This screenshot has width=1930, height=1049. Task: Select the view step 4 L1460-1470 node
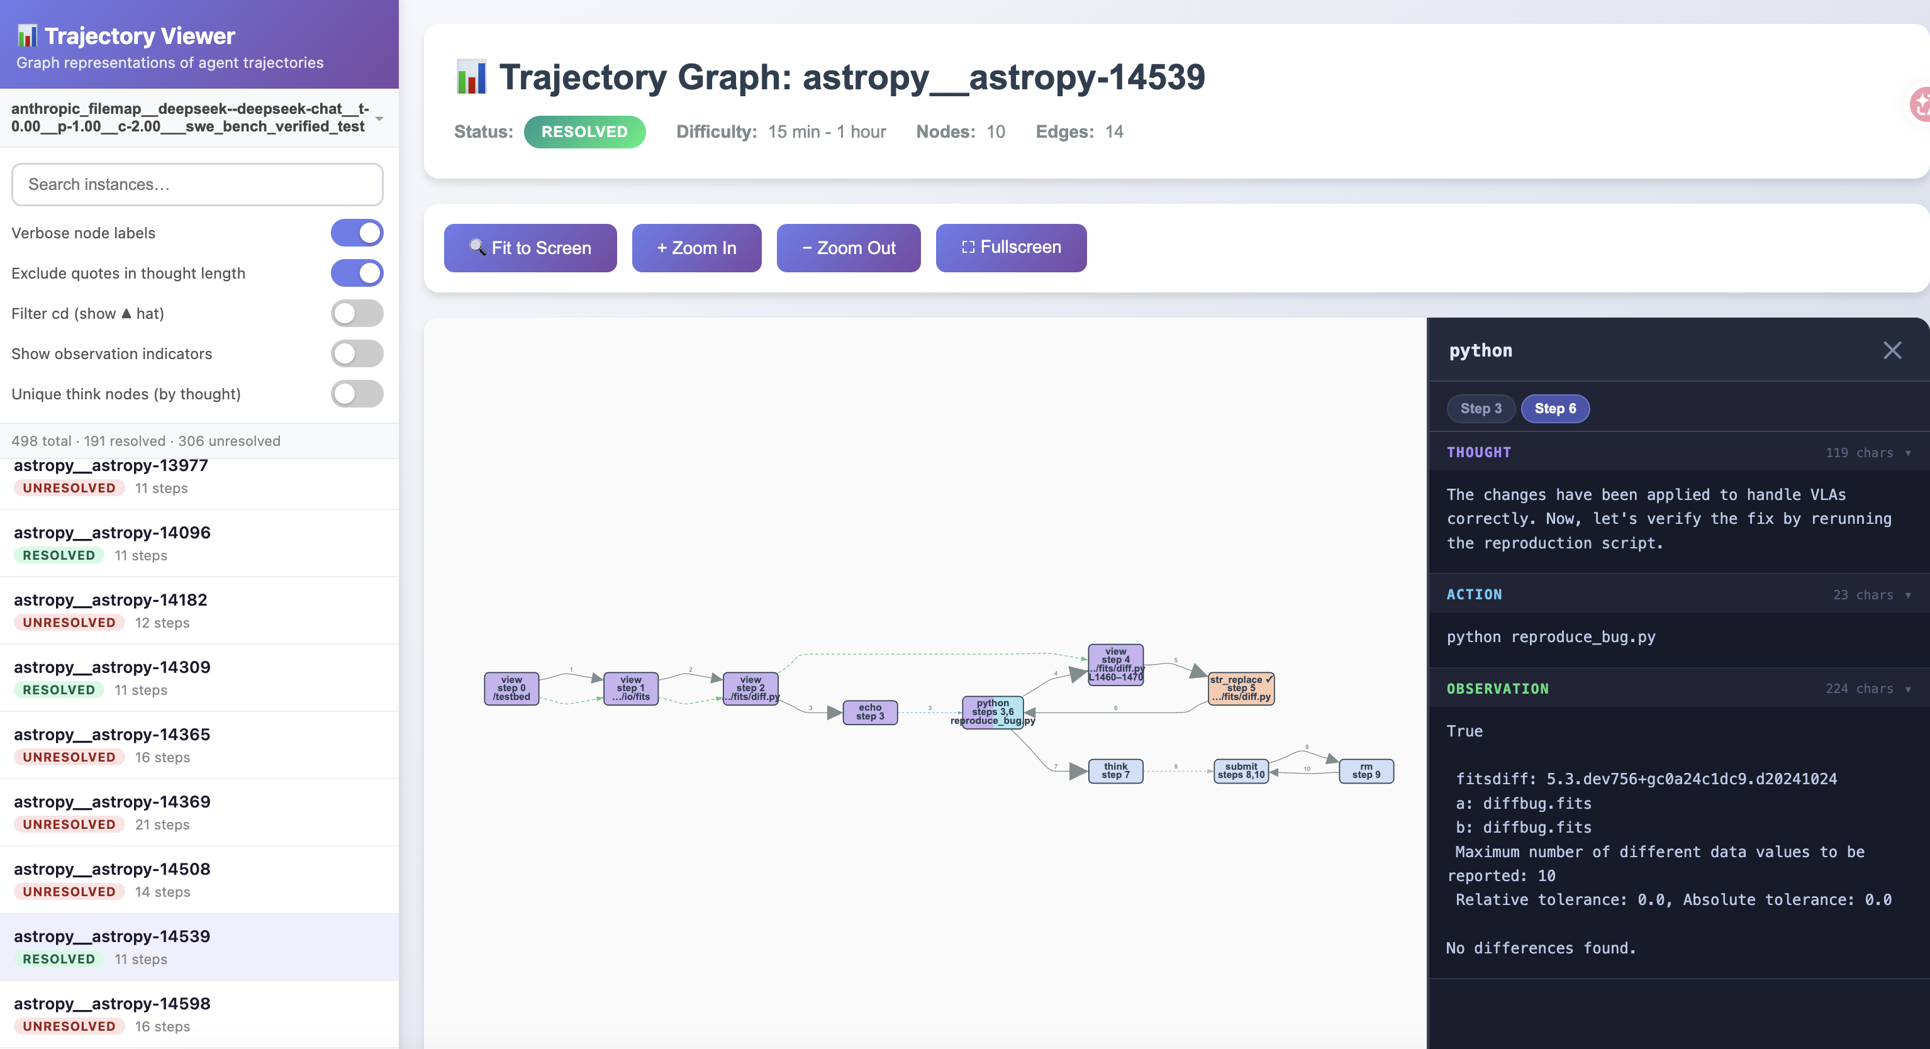click(x=1115, y=664)
